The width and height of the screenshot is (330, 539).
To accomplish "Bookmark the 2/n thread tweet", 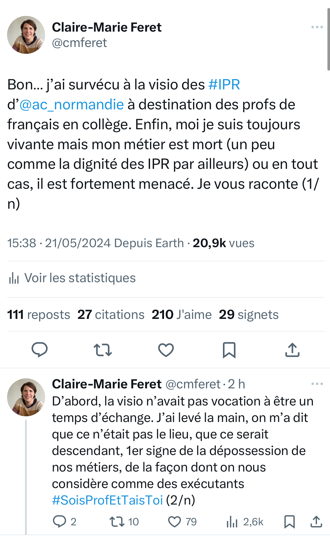I will (x=290, y=522).
